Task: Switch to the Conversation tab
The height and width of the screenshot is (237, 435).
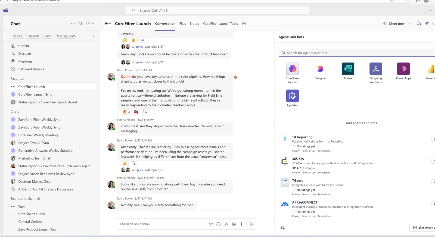Action: click(x=165, y=24)
